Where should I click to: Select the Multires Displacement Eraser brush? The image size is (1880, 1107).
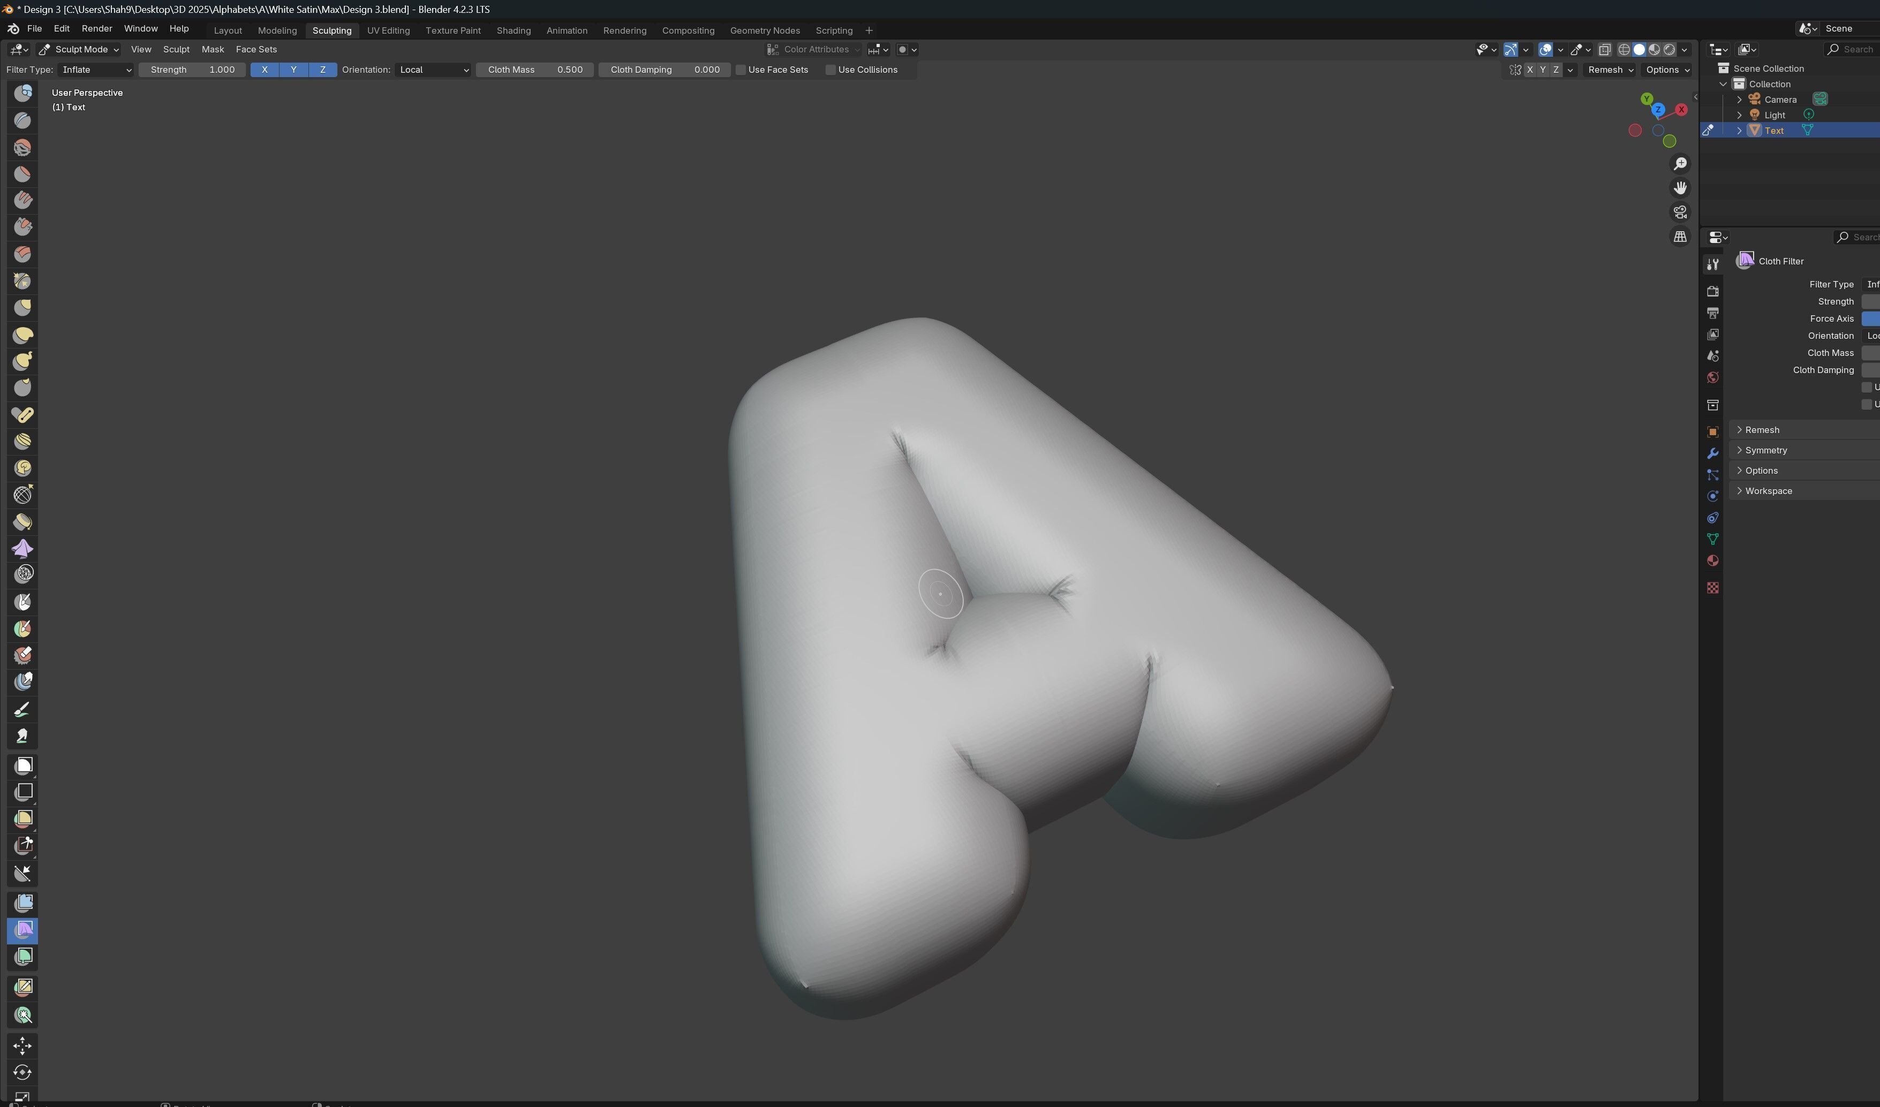click(22, 656)
